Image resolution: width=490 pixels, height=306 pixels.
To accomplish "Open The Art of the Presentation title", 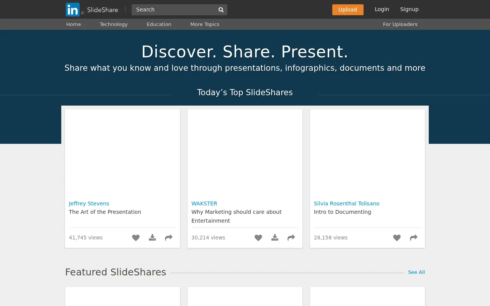I will pos(105,212).
